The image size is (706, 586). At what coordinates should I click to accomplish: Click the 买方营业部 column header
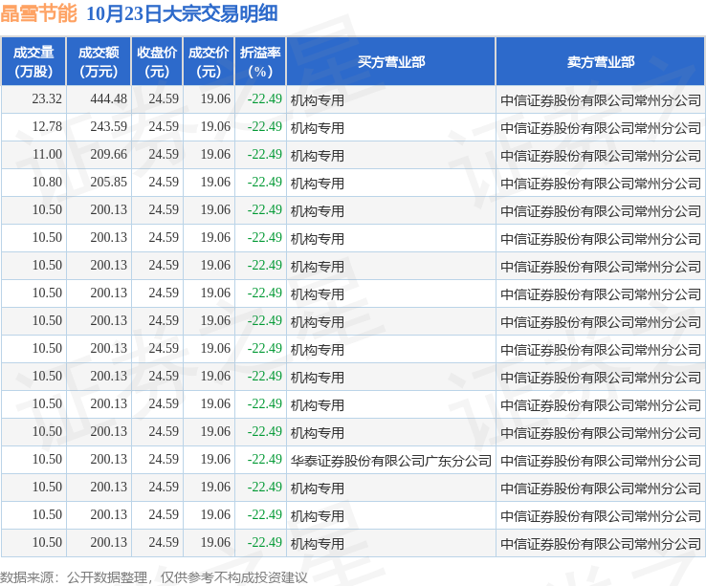(x=390, y=61)
